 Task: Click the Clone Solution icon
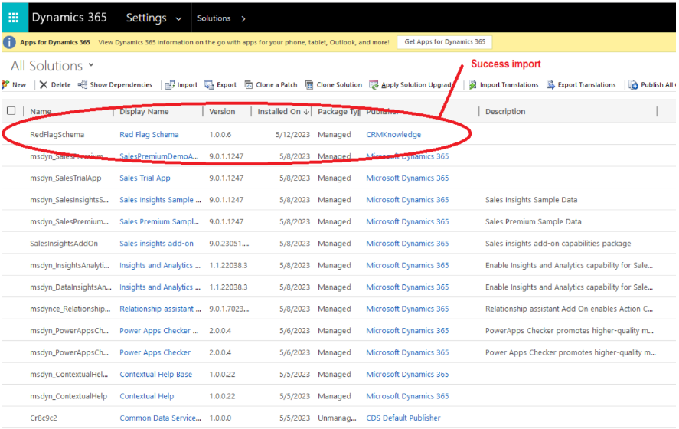[309, 85]
